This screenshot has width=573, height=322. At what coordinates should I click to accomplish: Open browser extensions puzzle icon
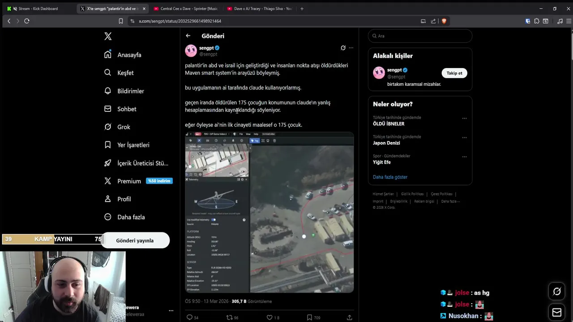(x=537, y=21)
